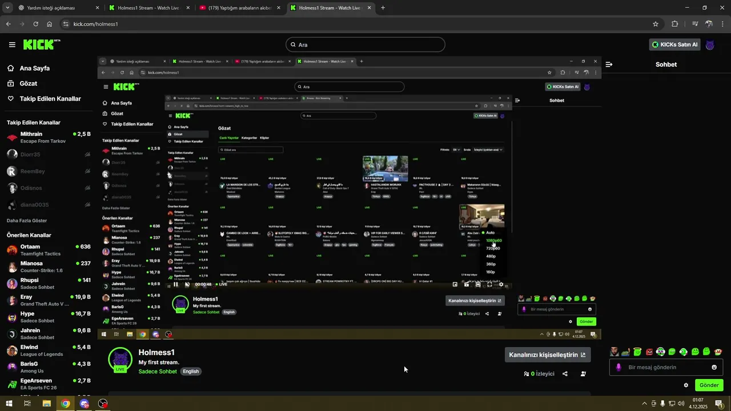731x411 pixels.
Task: Click Kanalınızı kişiselleştirin button
Action: 548,354
